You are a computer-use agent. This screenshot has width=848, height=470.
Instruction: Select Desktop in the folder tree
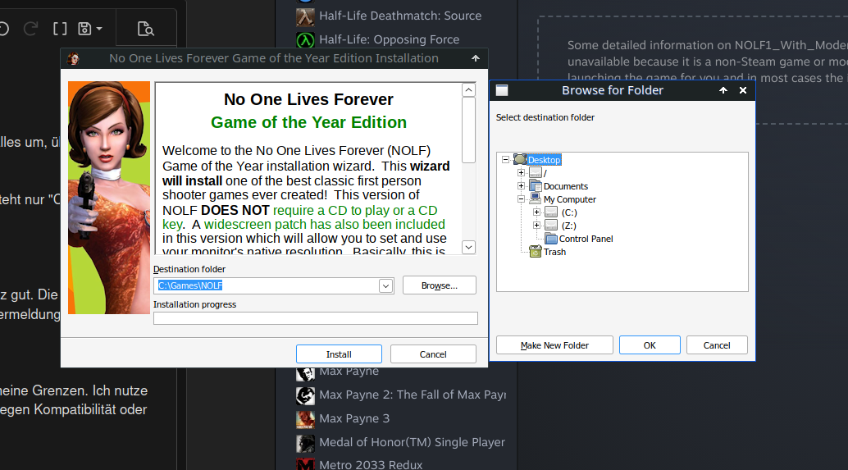pos(544,160)
